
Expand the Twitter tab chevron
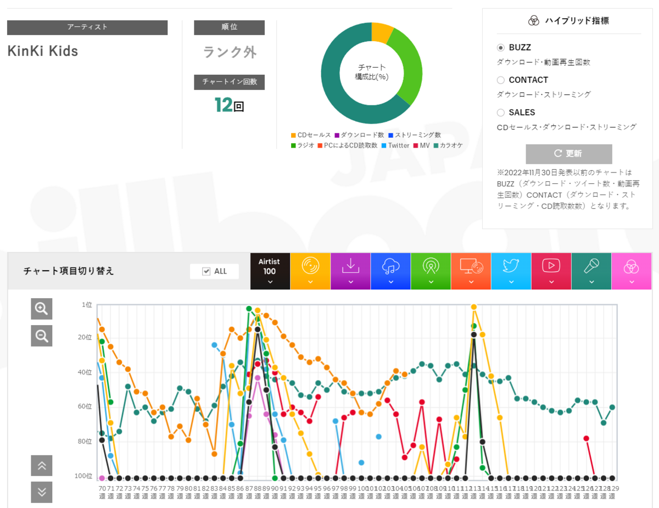coord(511,282)
